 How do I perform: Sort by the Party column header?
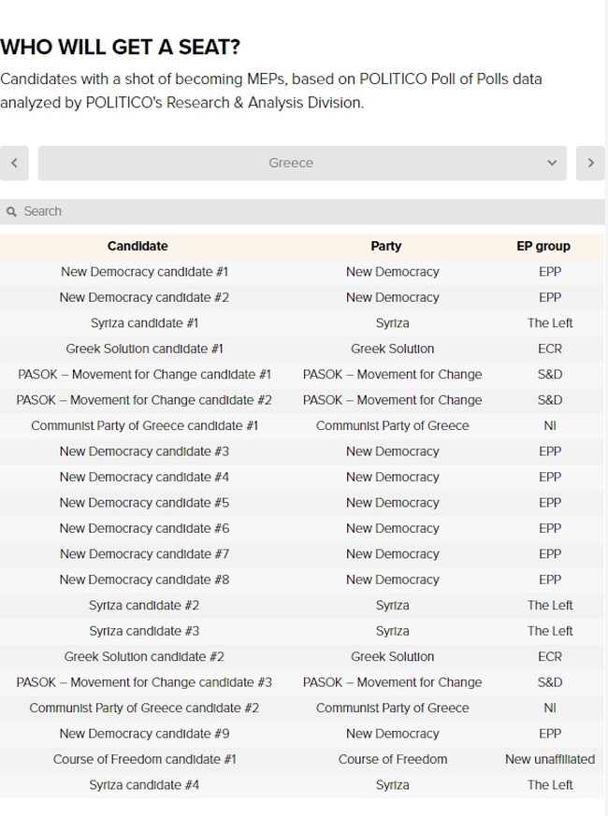pos(385,246)
